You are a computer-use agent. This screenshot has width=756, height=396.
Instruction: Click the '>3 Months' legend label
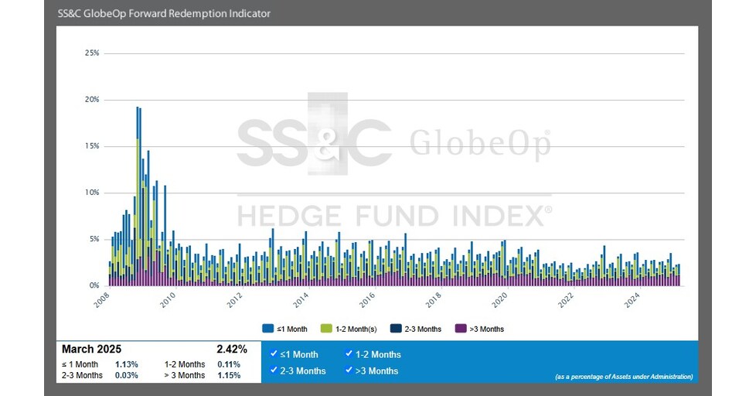point(486,329)
